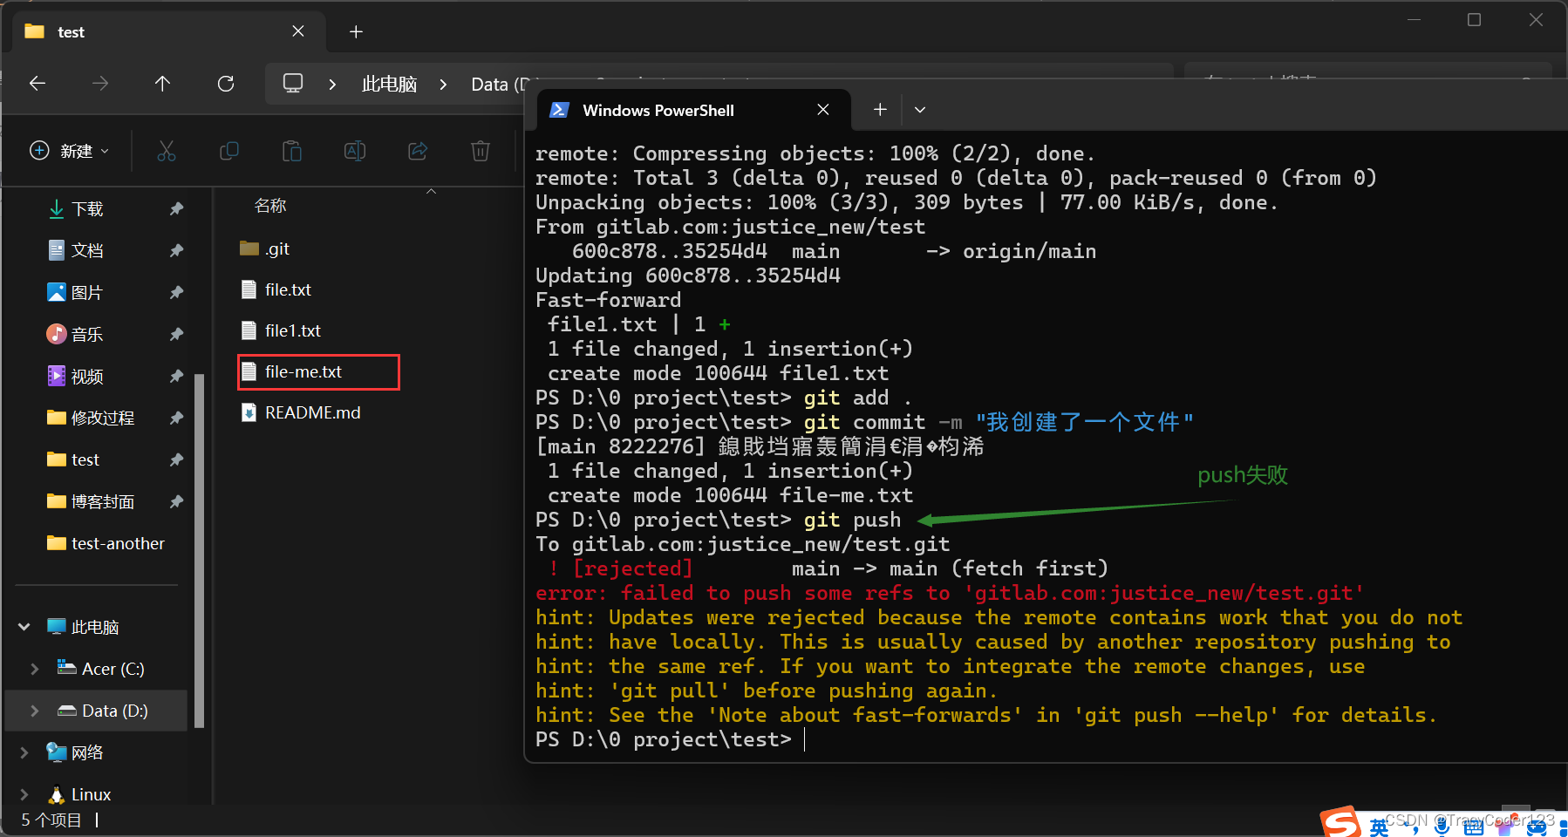
Task: Select Acer (C:) drive in sidebar
Action: point(112,669)
